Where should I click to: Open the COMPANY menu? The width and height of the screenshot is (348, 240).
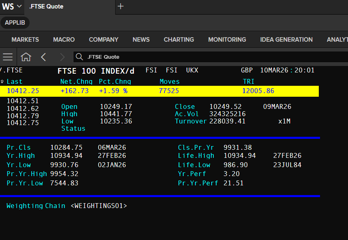coord(104,39)
